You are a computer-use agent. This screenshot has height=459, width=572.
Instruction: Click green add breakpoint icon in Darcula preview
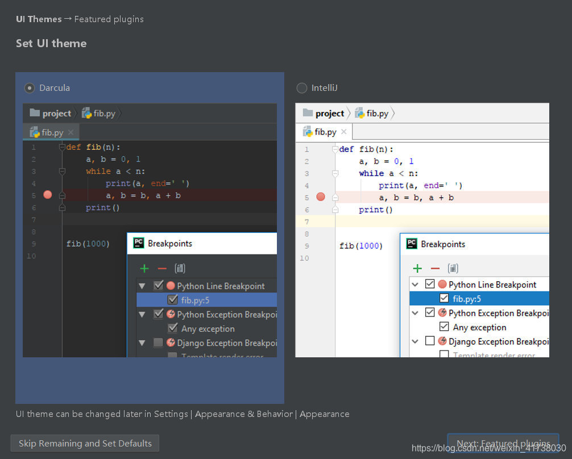click(x=144, y=269)
